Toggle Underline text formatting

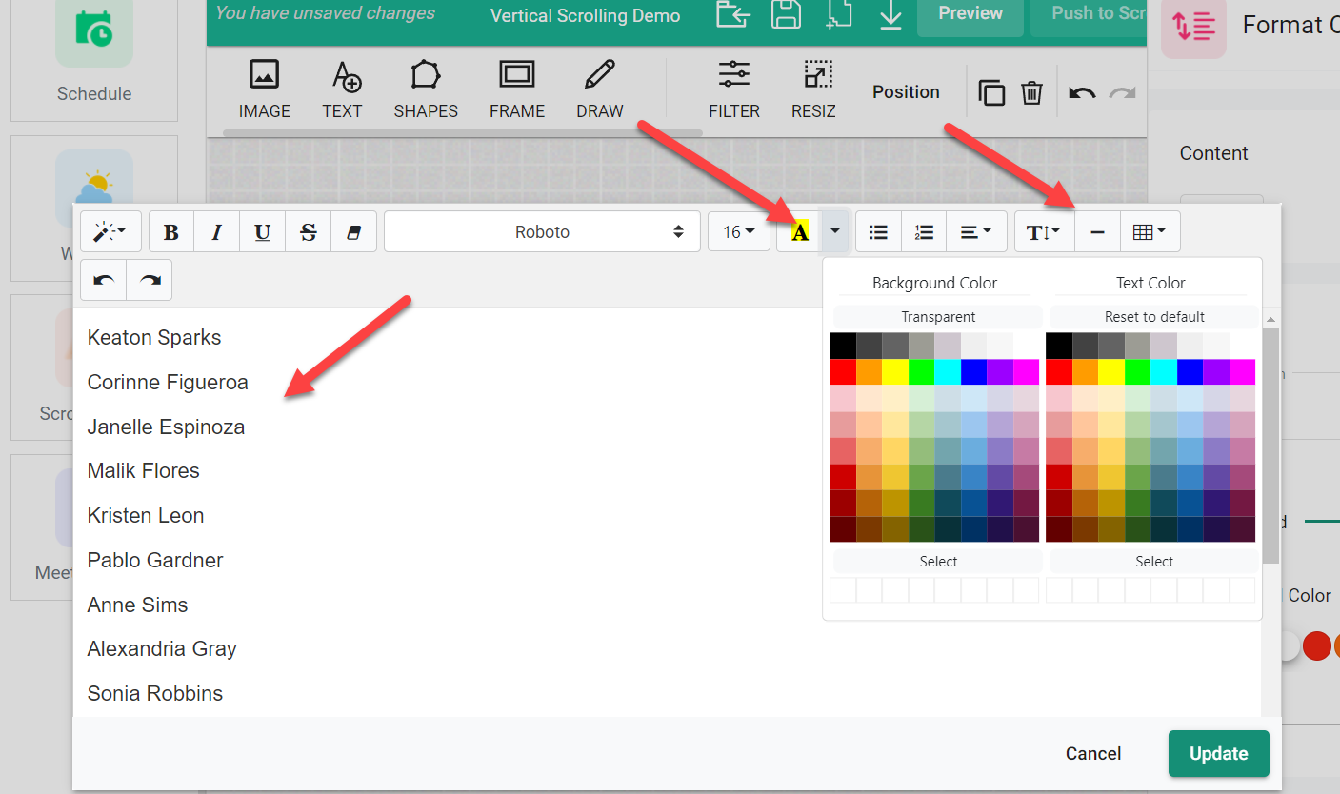(x=263, y=232)
